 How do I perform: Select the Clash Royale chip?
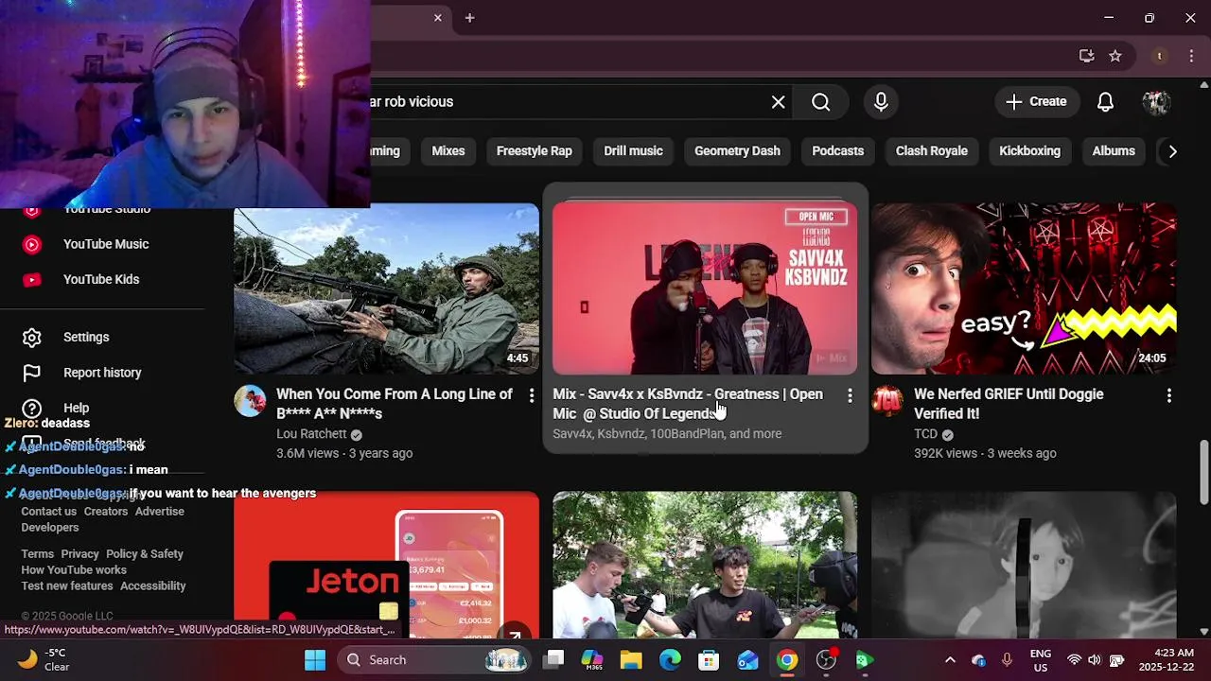pyautogui.click(x=932, y=150)
